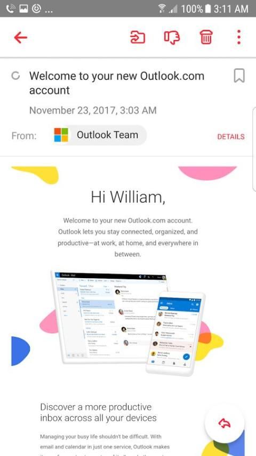Tap the red back arrow
The height and width of the screenshot is (456, 256).
point(20,37)
